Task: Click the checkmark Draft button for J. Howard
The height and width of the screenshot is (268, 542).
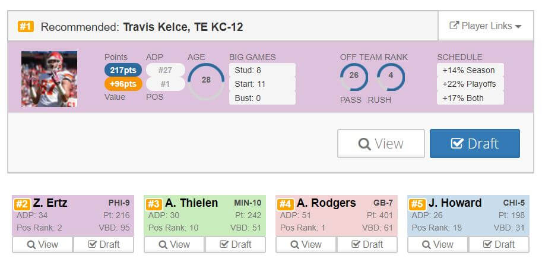Action: click(x=499, y=244)
